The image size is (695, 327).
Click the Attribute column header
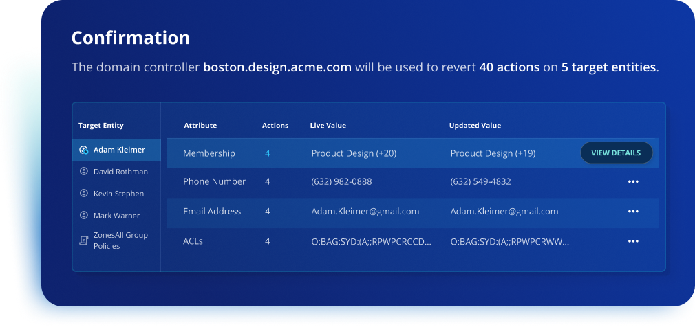point(200,126)
